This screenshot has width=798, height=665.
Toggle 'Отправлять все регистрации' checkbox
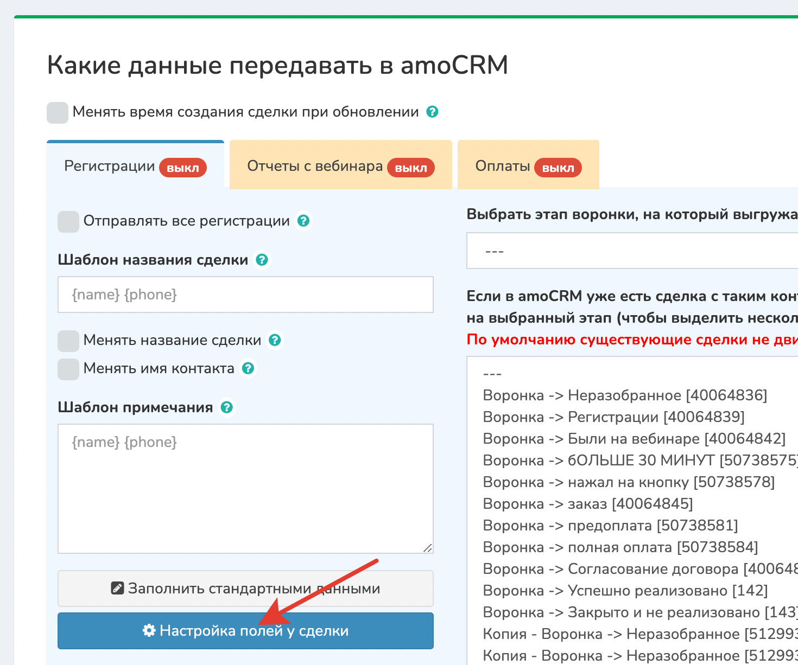click(68, 221)
